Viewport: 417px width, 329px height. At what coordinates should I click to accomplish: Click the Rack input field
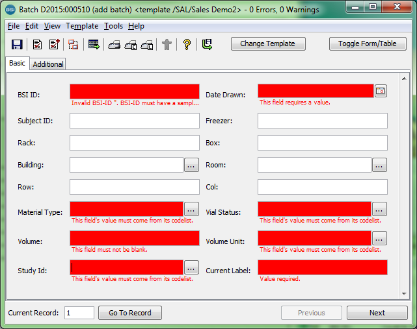click(x=135, y=143)
